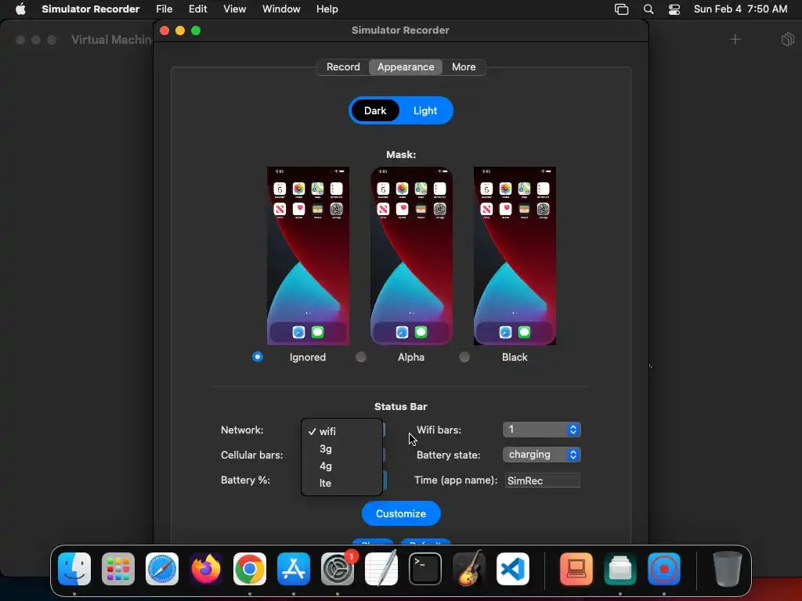Launch Google Chrome from the dock
The image size is (802, 601).
pyautogui.click(x=250, y=569)
